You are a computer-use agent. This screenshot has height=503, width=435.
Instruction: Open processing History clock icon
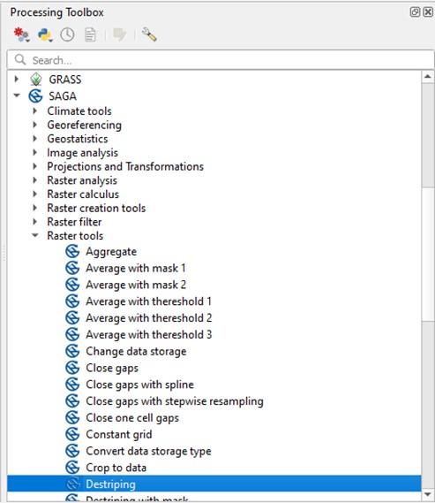coord(67,34)
